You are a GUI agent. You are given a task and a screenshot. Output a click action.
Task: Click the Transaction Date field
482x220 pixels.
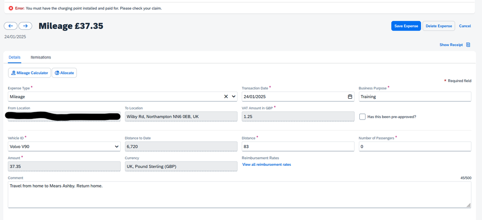click(x=298, y=97)
